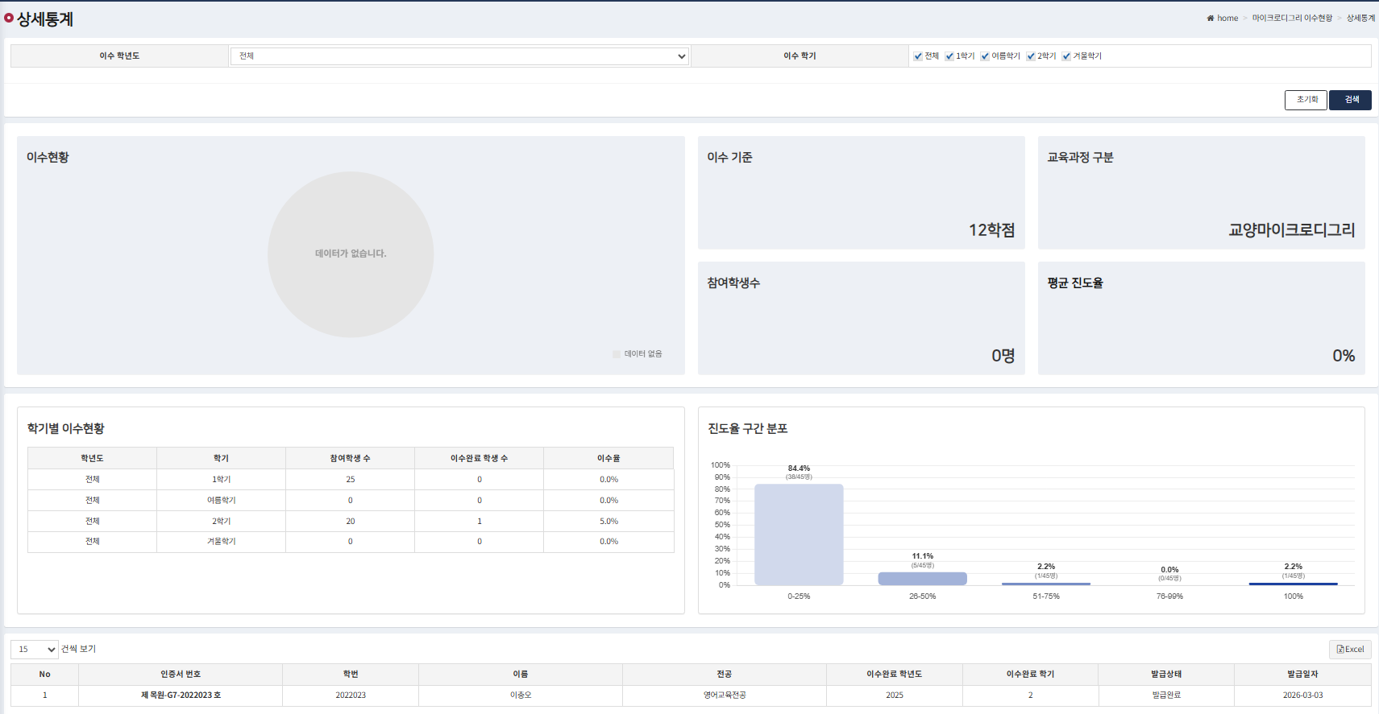The image size is (1379, 714).
Task: Click certificate number 제 목원-G7-2022023 호
Action: coord(181,695)
